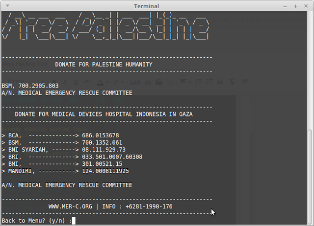Image resolution: width=314 pixels, height=226 pixels.
Task: Click the Terminal vertical scrollbar thumb
Action: [310, 177]
